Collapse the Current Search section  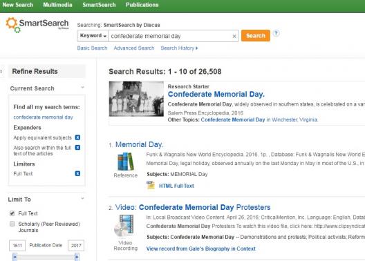(82, 88)
